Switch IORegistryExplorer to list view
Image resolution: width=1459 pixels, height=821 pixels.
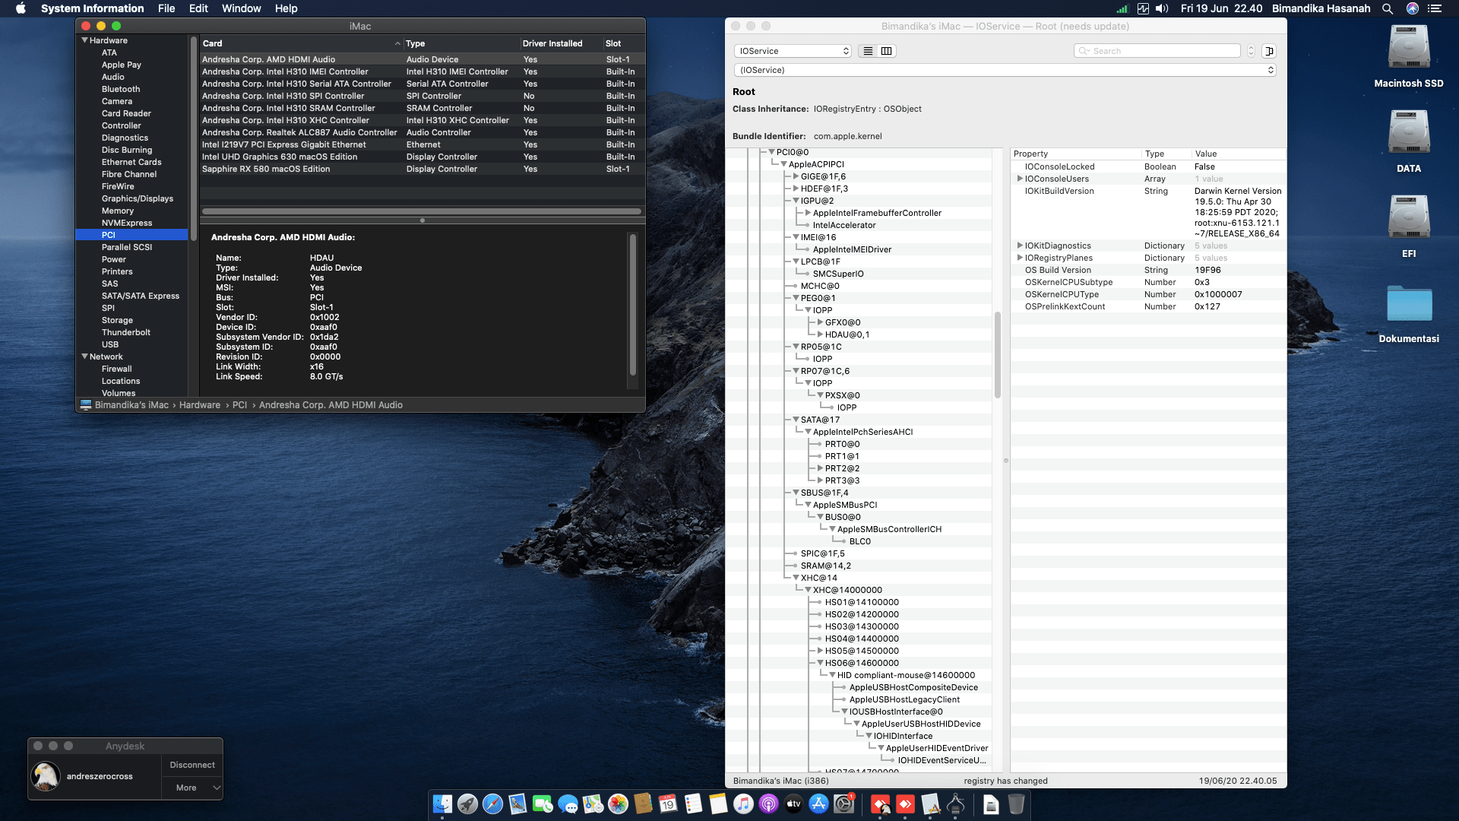tap(868, 51)
